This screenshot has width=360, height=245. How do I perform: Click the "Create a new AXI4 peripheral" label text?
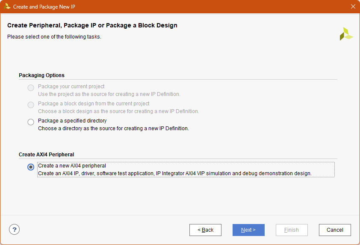[x=72, y=166]
